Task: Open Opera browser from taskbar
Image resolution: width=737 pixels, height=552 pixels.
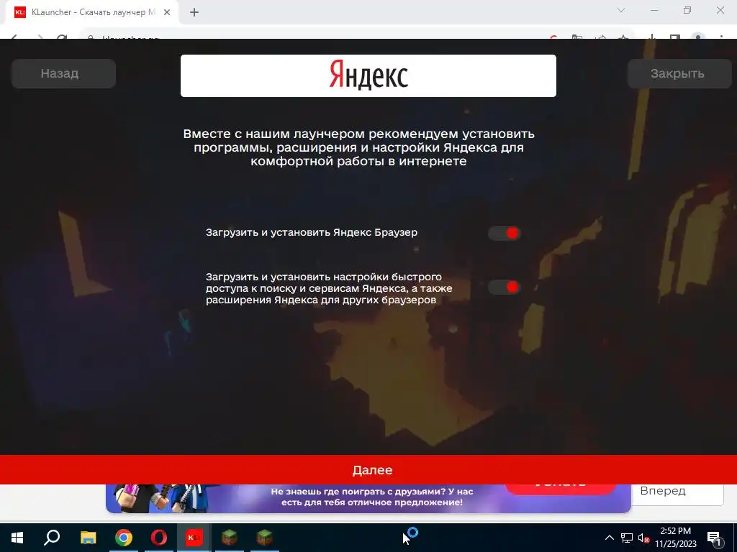Action: pos(159,538)
